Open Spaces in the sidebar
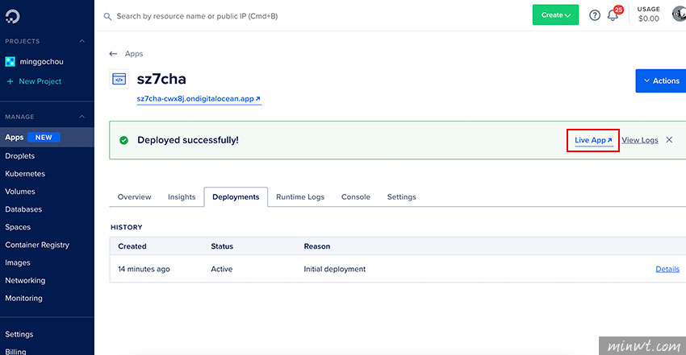 coord(18,227)
